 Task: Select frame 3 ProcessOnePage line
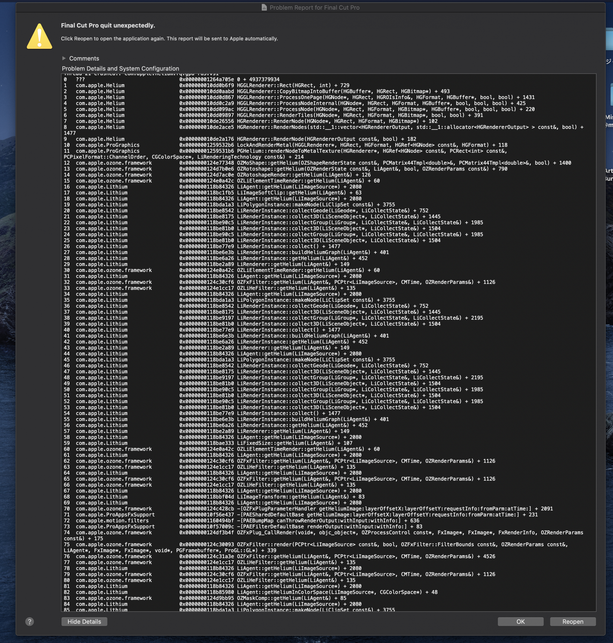(x=299, y=97)
